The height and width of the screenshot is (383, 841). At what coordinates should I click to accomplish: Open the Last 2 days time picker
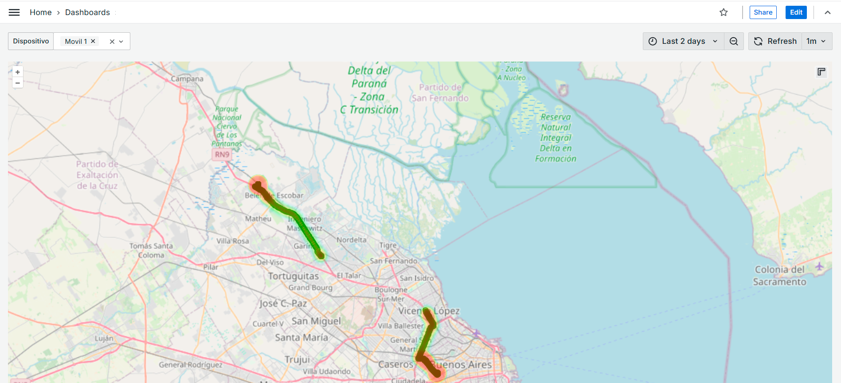pyautogui.click(x=683, y=41)
